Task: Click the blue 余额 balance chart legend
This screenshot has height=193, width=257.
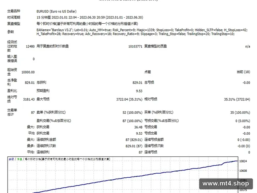Action: (11, 159)
